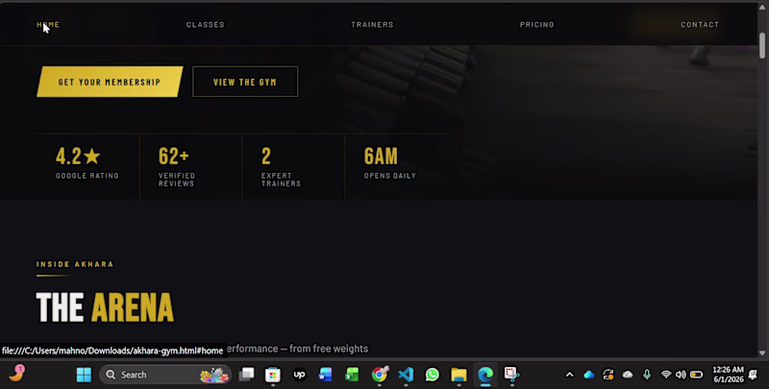The height and width of the screenshot is (389, 769).
Task: Open the Windows Start menu
Action: click(84, 375)
